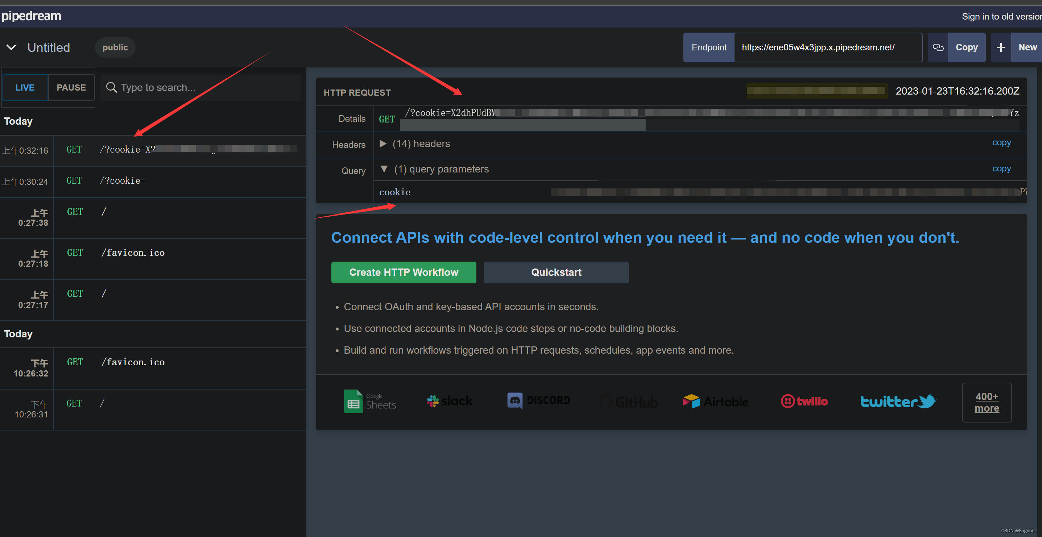Copy the endpoint URL
Image resolution: width=1042 pixels, height=537 pixels.
pyautogui.click(x=967, y=47)
